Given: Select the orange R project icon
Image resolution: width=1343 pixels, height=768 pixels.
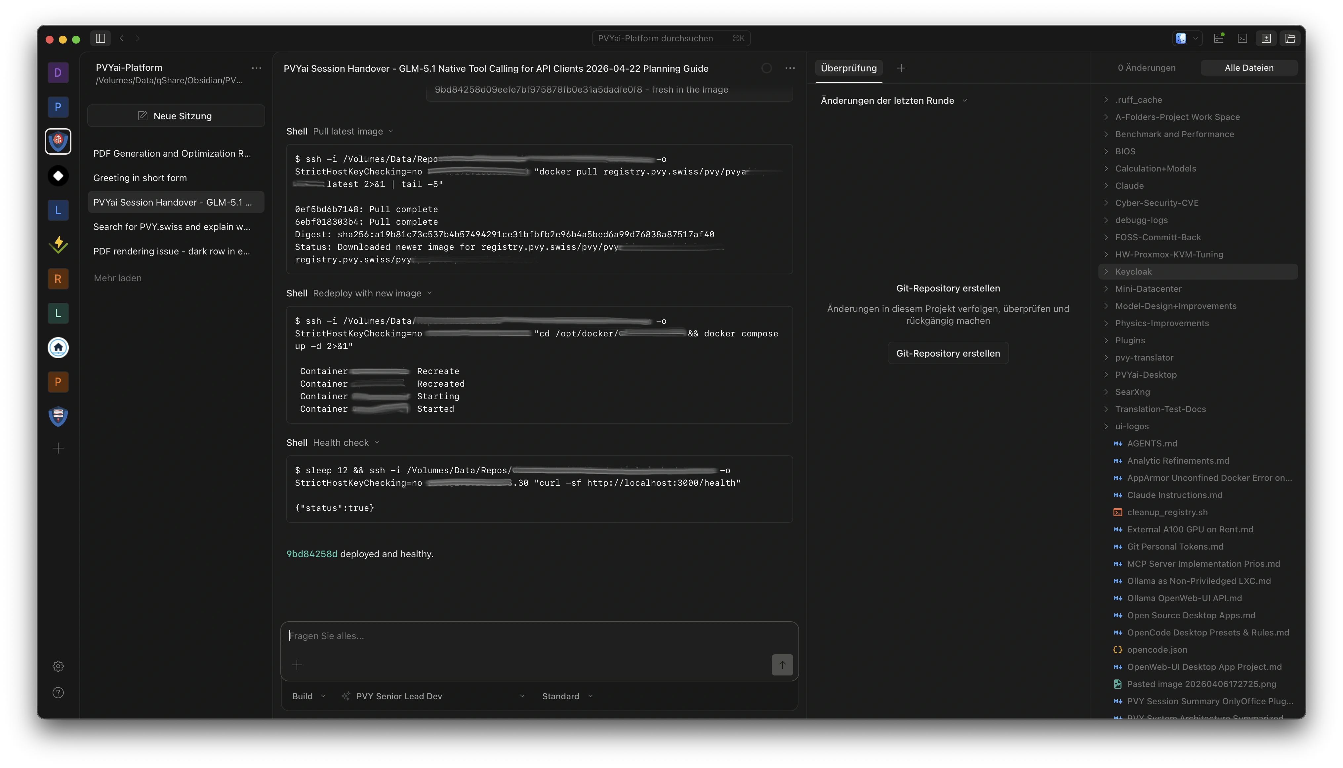Looking at the screenshot, I should (58, 279).
